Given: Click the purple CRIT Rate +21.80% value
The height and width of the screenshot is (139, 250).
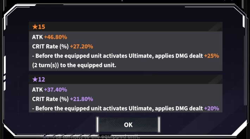Looking at the screenshot, I should pos(81,99).
